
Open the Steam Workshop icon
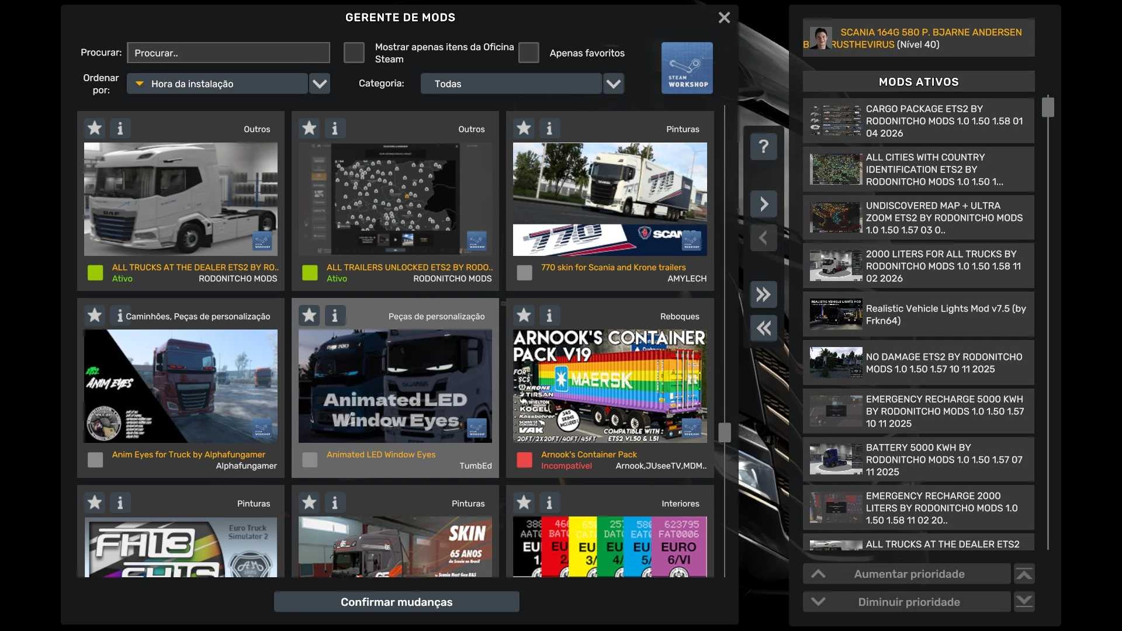point(687,68)
